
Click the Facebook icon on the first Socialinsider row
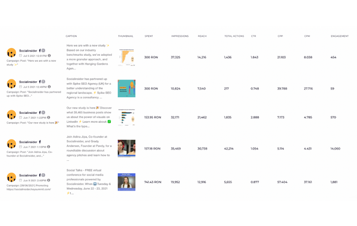40,50
